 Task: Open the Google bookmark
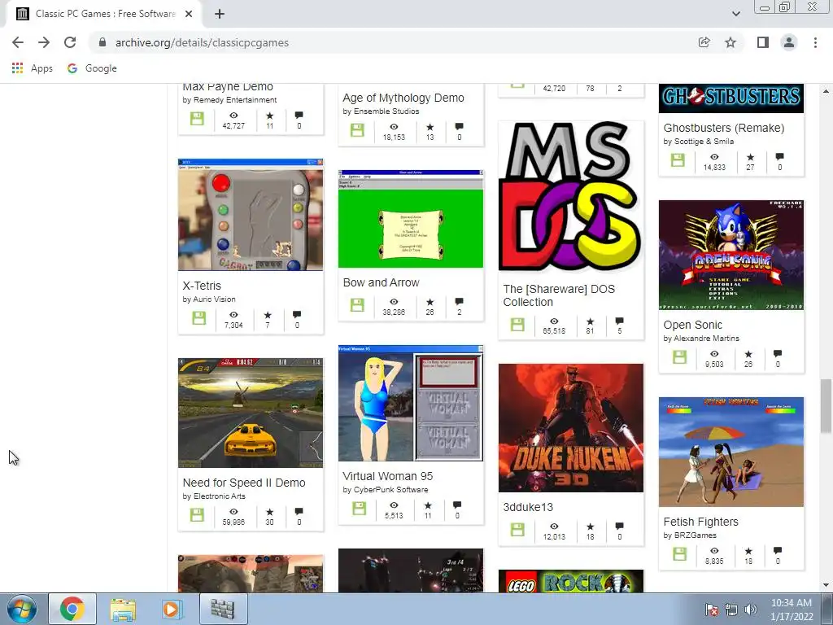pyautogui.click(x=92, y=68)
